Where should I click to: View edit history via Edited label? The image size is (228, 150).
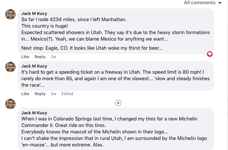[67, 94]
